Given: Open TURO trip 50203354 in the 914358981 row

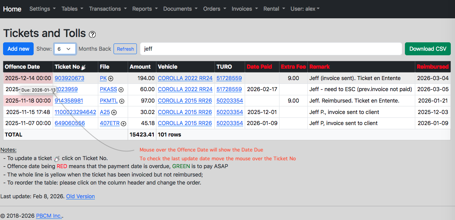Looking at the screenshot, I should [229, 101].
